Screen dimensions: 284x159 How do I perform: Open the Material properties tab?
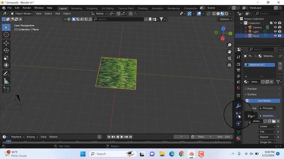238,138
